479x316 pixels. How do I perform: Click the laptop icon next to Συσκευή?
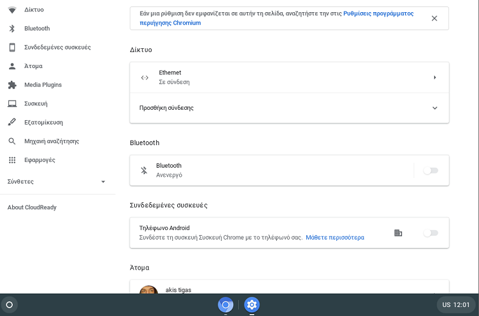tap(12, 103)
